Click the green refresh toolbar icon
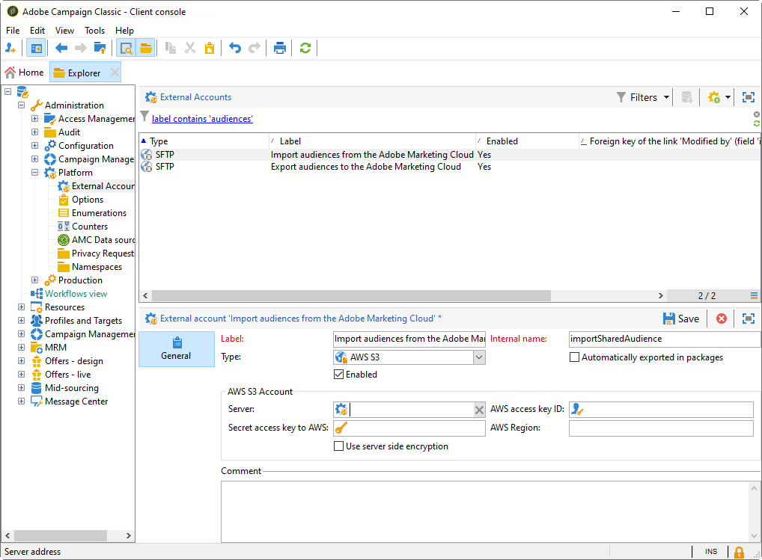This screenshot has height=560, width=762. tap(305, 48)
